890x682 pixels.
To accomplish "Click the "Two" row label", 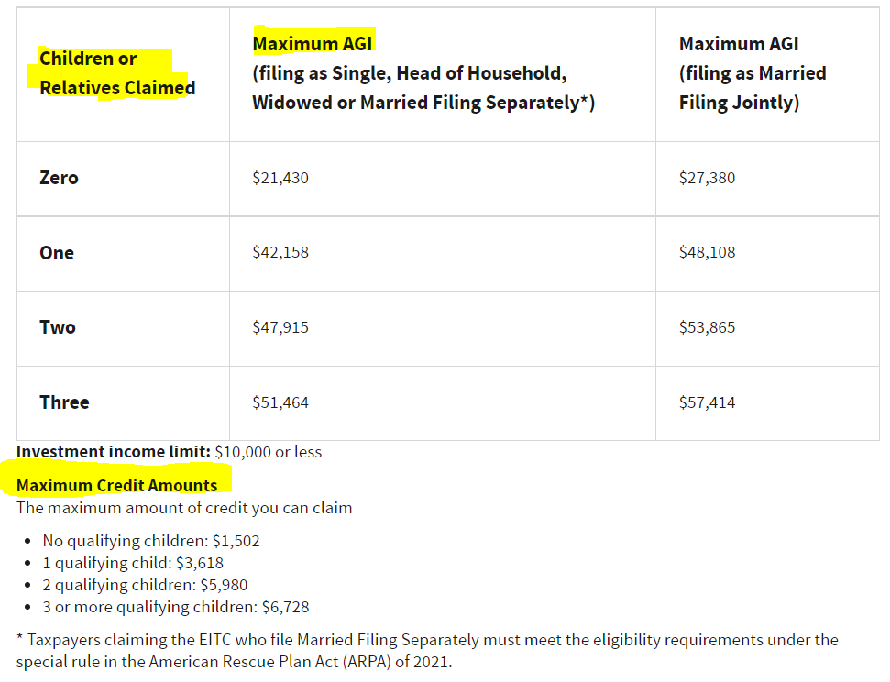I will [58, 327].
